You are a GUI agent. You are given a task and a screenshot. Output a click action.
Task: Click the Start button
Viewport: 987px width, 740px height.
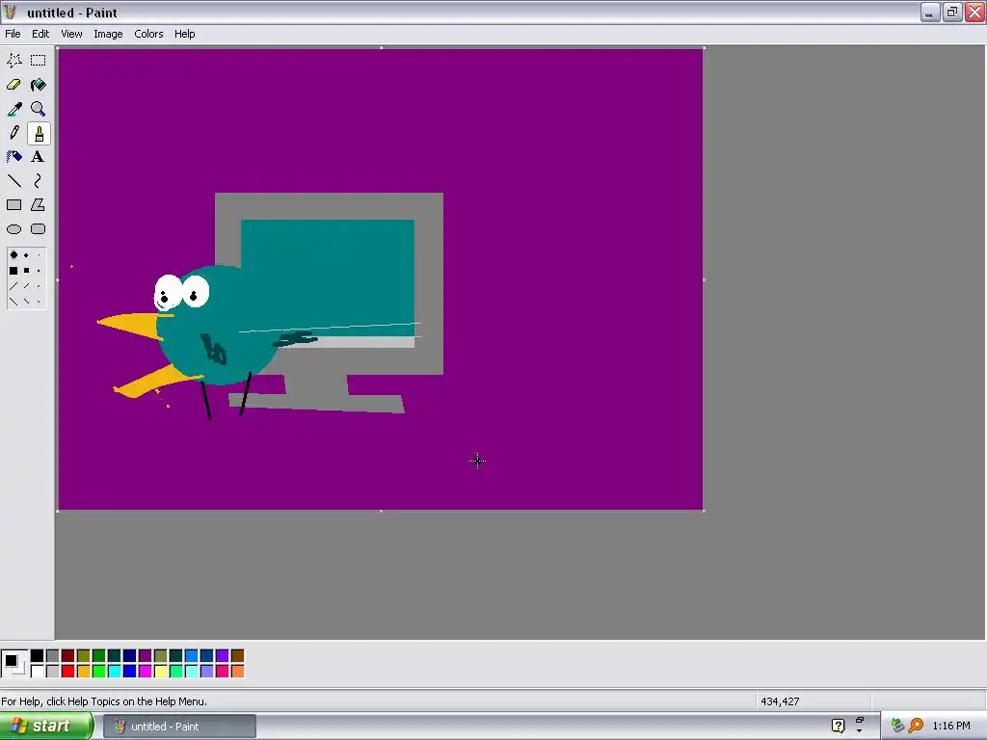tap(45, 727)
